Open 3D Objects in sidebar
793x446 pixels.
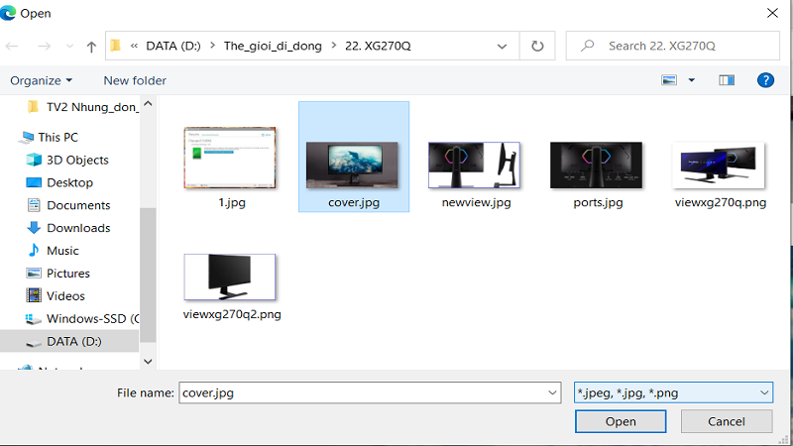coord(67,160)
